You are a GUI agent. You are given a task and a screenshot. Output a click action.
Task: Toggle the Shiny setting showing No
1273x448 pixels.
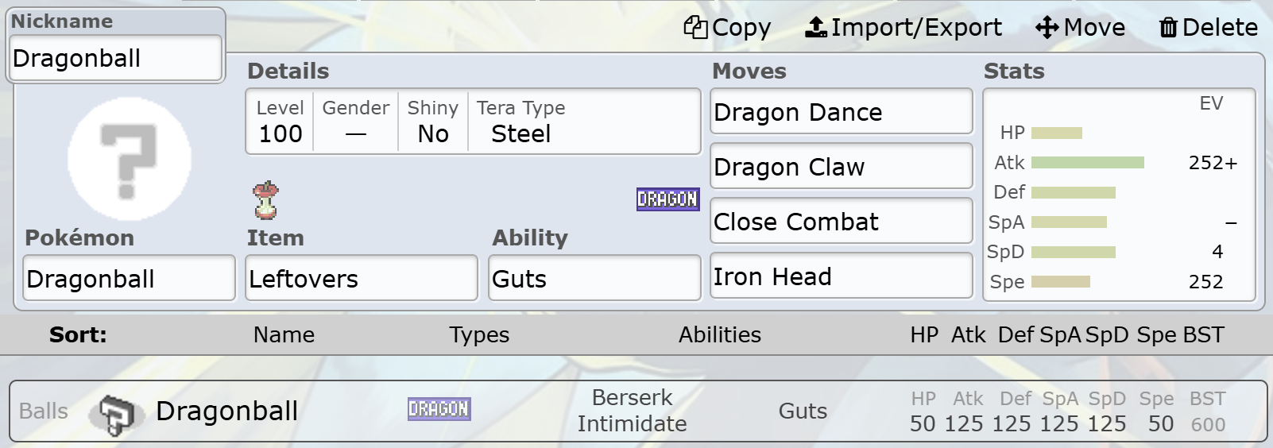[x=433, y=122]
